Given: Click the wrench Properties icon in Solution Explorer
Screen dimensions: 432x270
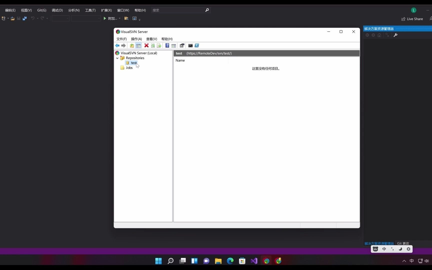Looking at the screenshot, I should pos(395,35).
